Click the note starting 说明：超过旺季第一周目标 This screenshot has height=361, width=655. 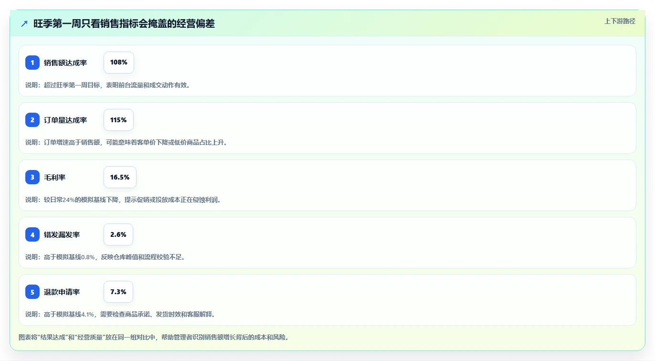107,85
